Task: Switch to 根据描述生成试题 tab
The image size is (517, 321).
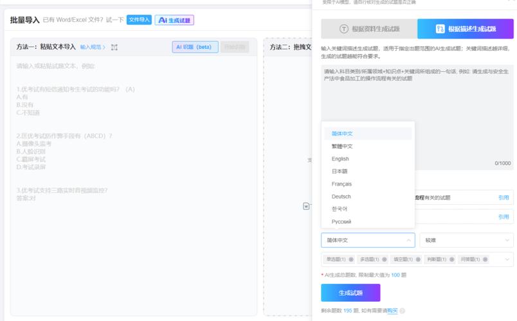Action: click(465, 29)
